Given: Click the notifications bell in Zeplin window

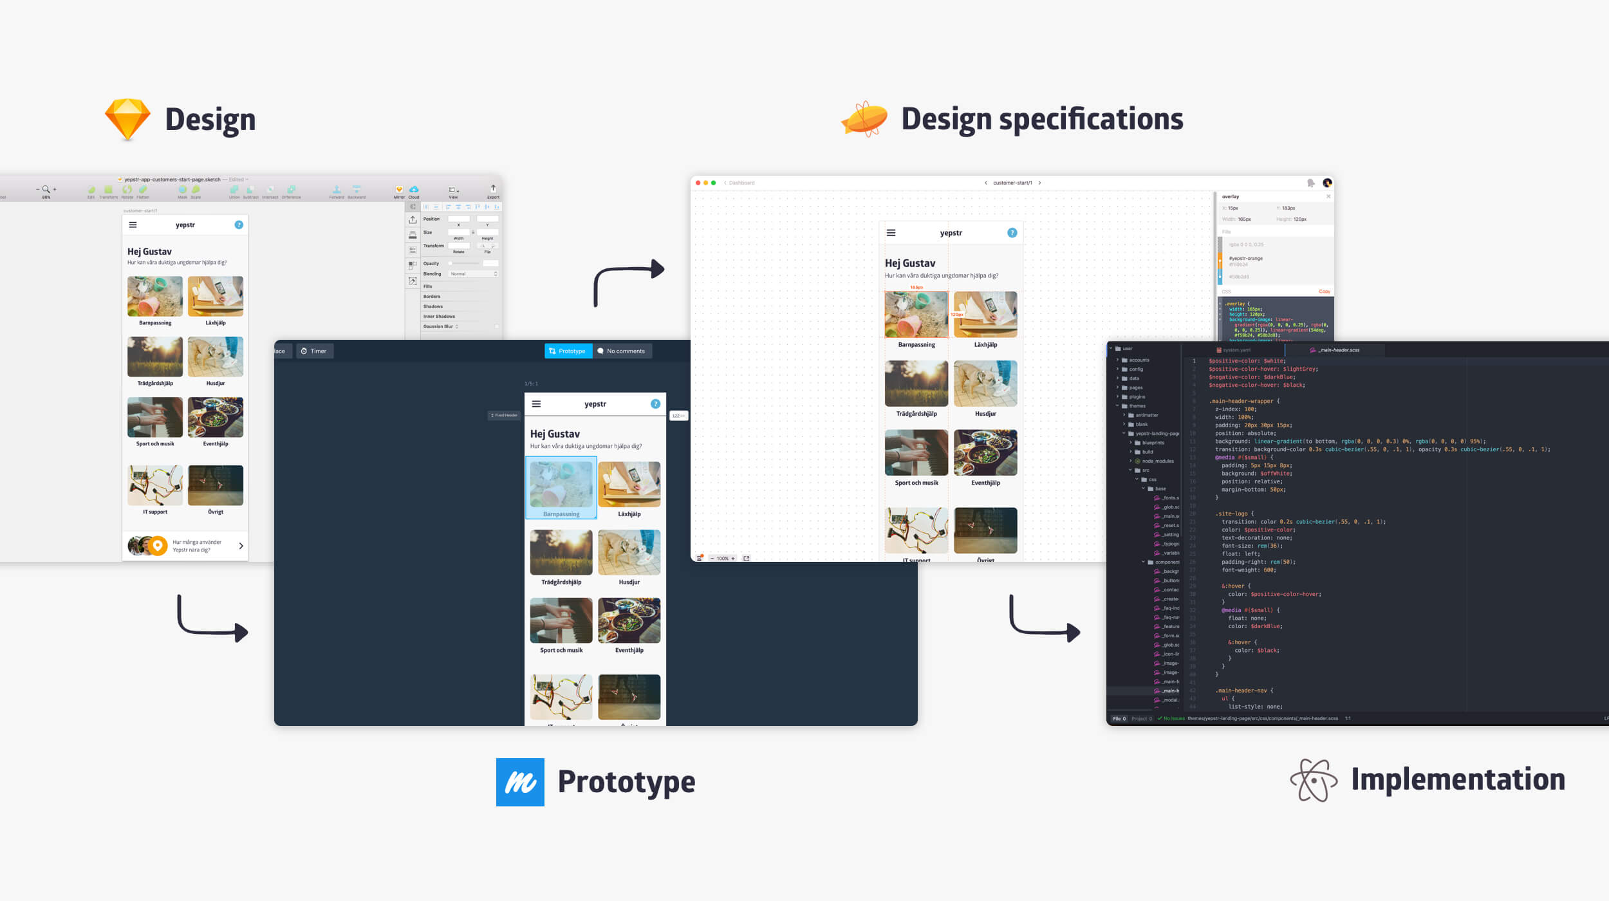Looking at the screenshot, I should point(1311,183).
